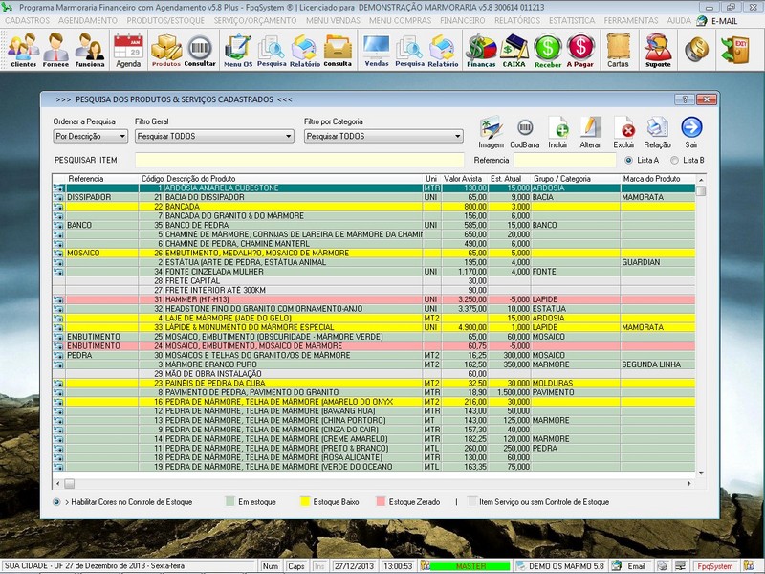Click the PESQUISAR ITEM search field
This screenshot has width=765, height=574.
coord(298,160)
